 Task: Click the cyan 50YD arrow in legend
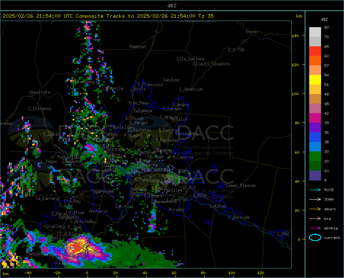click(x=315, y=190)
